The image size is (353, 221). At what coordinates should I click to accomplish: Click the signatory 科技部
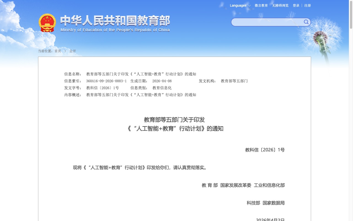click(x=253, y=203)
